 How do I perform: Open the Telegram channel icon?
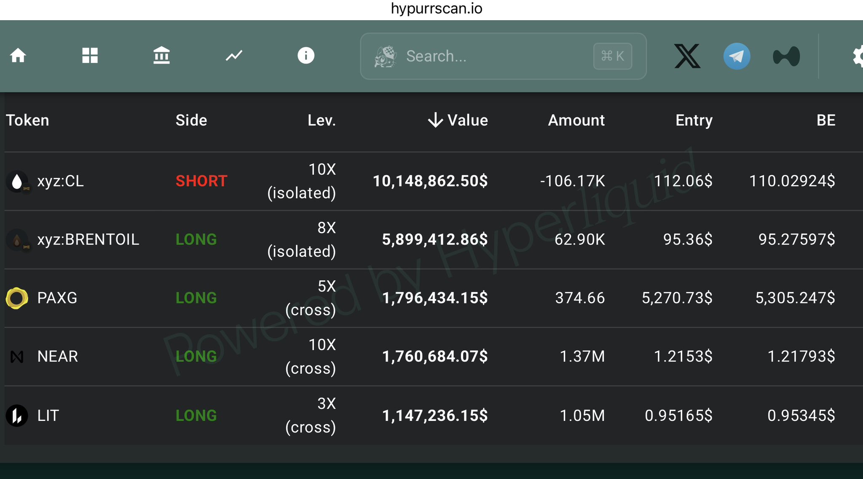coord(737,56)
